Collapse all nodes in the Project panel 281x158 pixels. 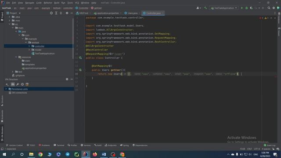(x=61, y=13)
